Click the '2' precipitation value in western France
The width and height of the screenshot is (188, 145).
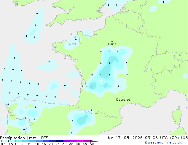click(92, 86)
